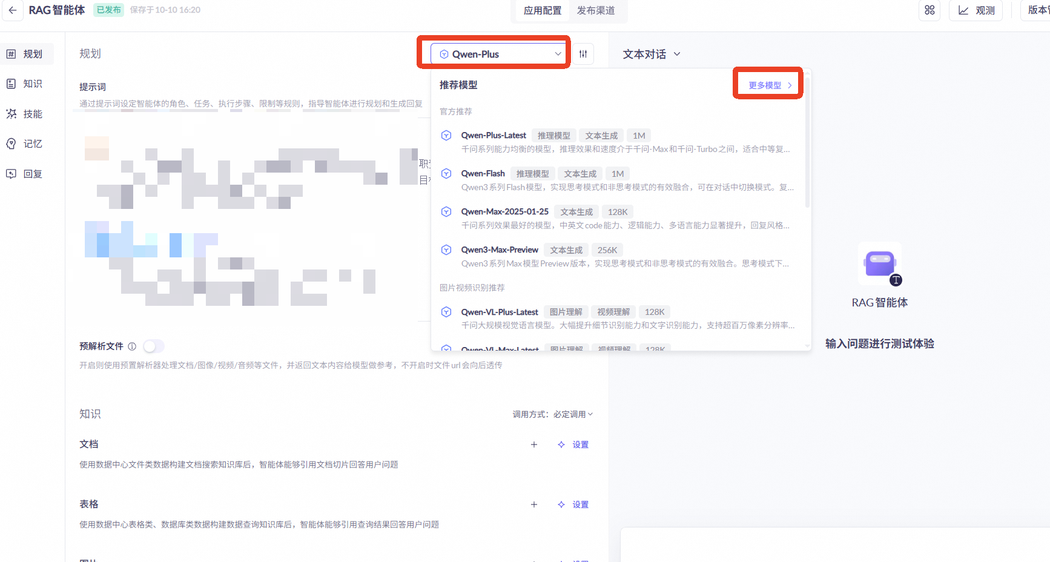The width and height of the screenshot is (1050, 562).
Task: Click the 保存于10-10 16:20 timestamp
Action: [165, 10]
